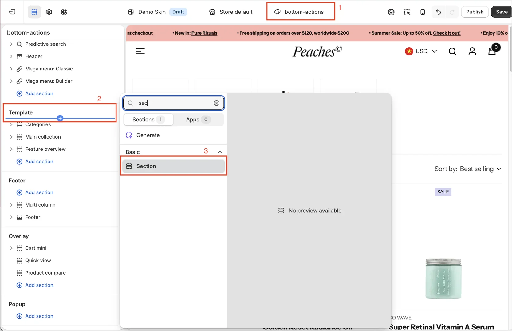
Task: Click the cart icon showing 0 items
Action: (492, 51)
